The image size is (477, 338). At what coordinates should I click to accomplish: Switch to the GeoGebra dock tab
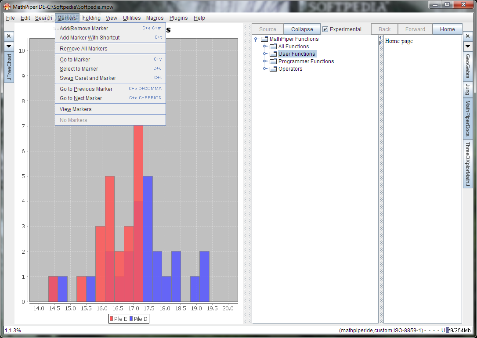(x=468, y=66)
